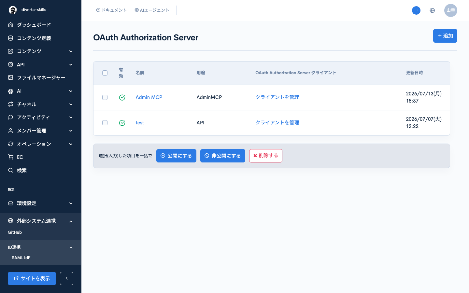Click the API chip icon in sidebar
469x293 pixels.
[11, 64]
